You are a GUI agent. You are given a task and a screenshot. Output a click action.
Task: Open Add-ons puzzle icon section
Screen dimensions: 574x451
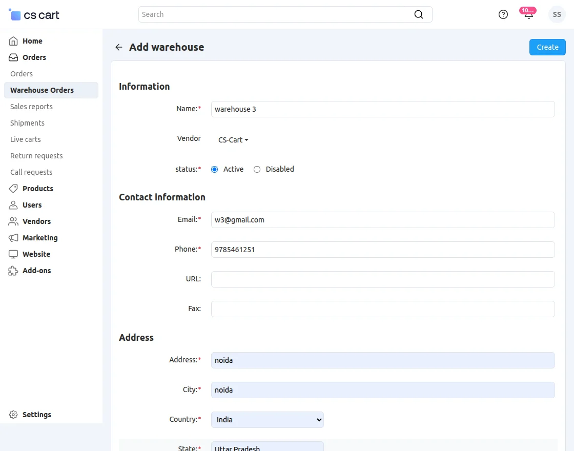click(x=13, y=271)
